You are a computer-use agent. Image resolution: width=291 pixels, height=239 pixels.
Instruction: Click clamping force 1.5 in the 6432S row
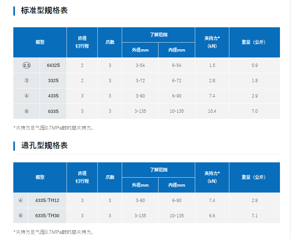point(212,65)
